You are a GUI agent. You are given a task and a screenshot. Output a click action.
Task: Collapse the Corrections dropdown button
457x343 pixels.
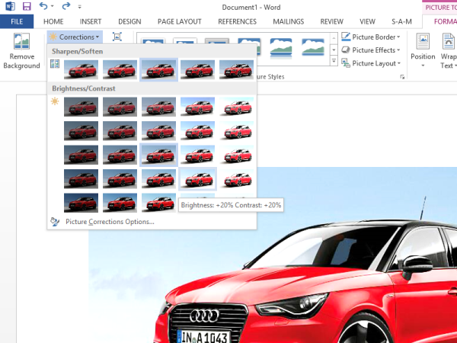75,37
